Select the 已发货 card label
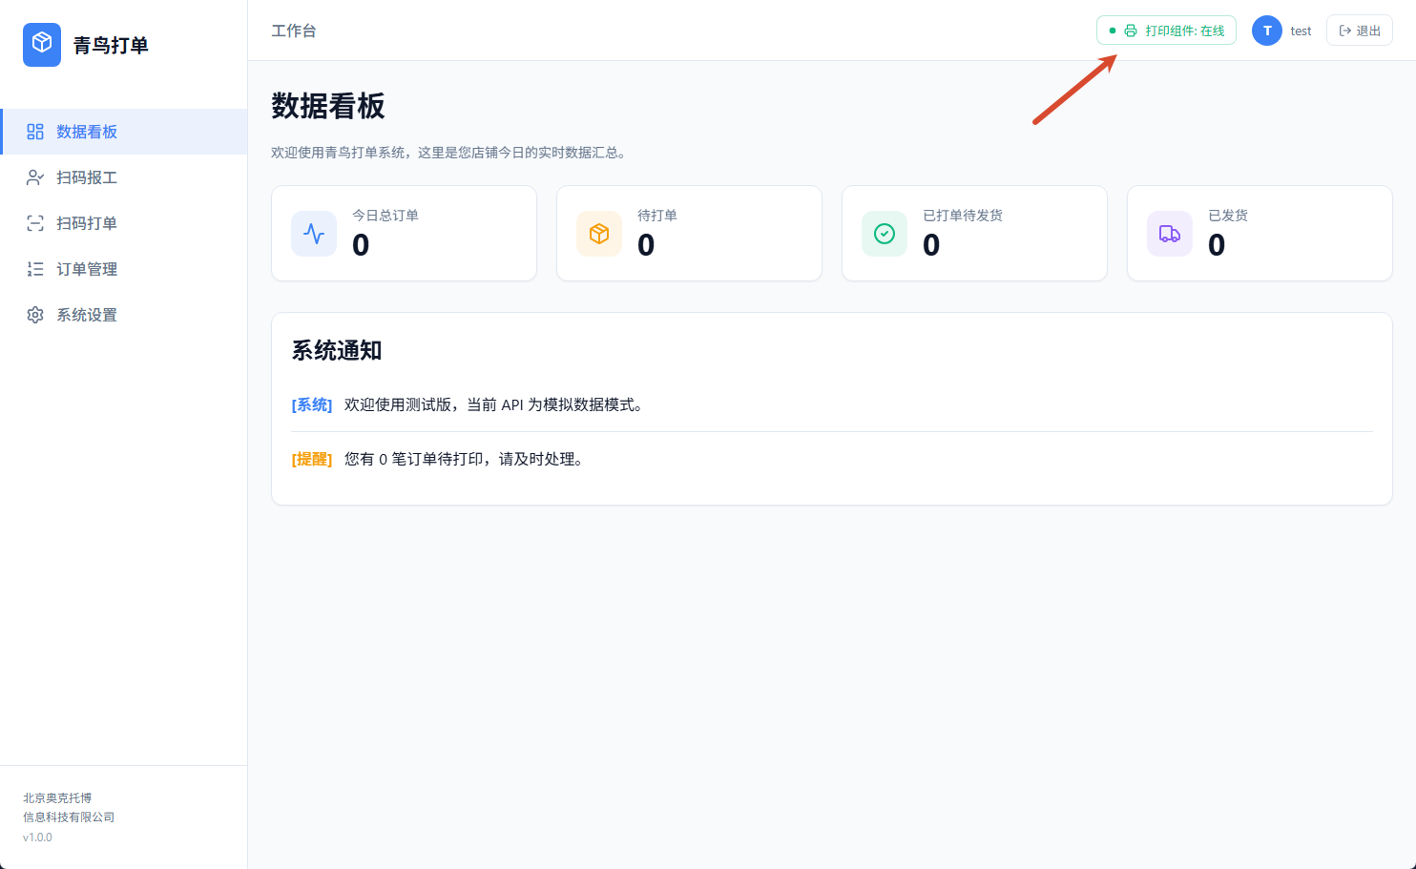The height and width of the screenshot is (869, 1416). [x=1228, y=216]
